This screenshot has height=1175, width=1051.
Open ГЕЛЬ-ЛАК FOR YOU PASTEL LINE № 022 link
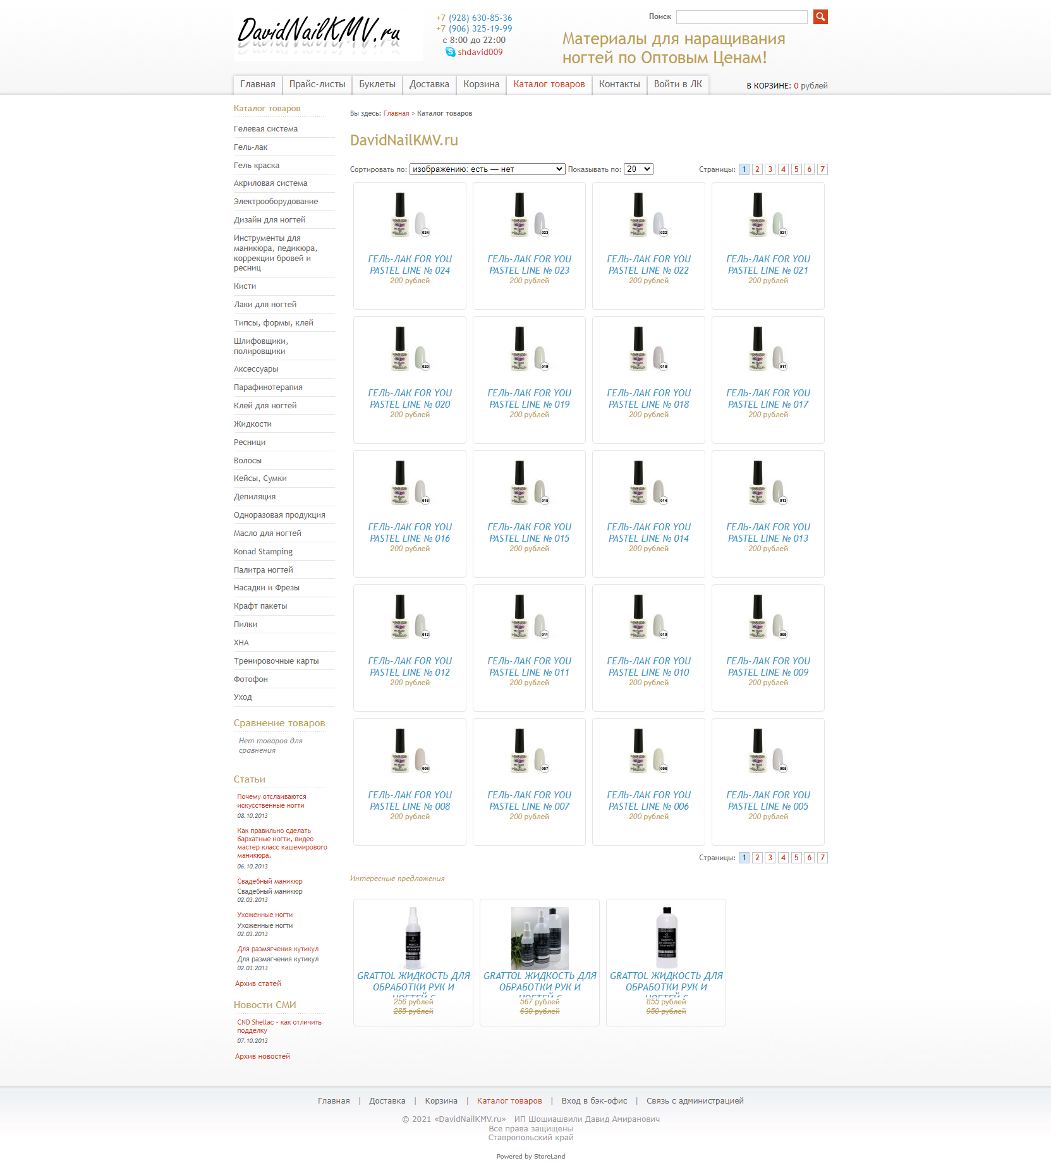[648, 265]
